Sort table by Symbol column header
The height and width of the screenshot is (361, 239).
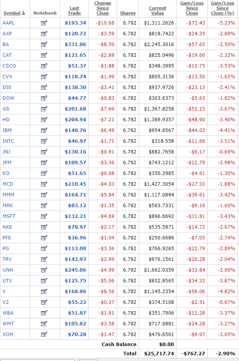click(x=12, y=13)
